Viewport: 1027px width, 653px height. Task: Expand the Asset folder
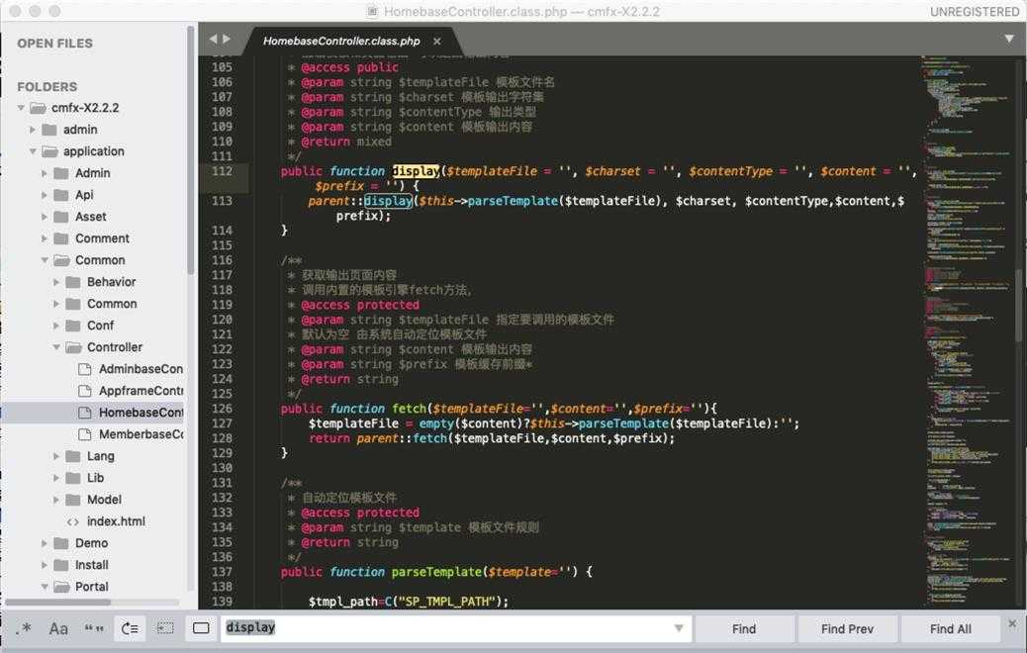click(44, 217)
